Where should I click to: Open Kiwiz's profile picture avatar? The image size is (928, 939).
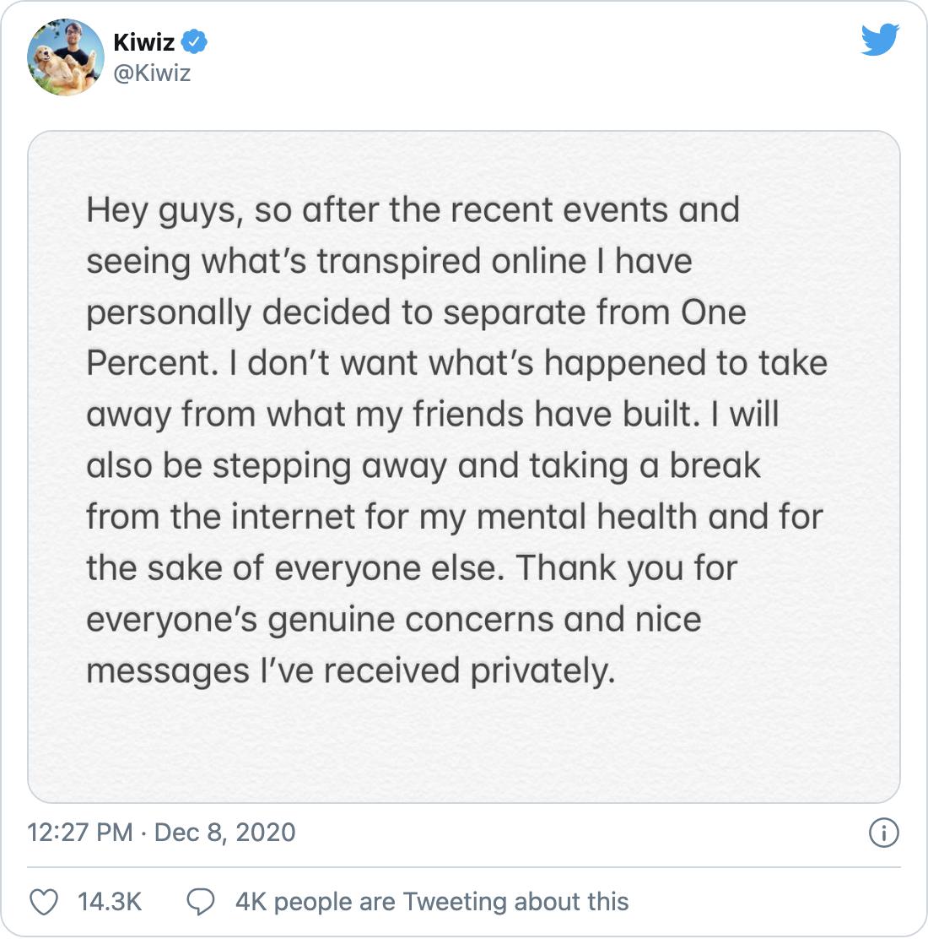(x=65, y=57)
